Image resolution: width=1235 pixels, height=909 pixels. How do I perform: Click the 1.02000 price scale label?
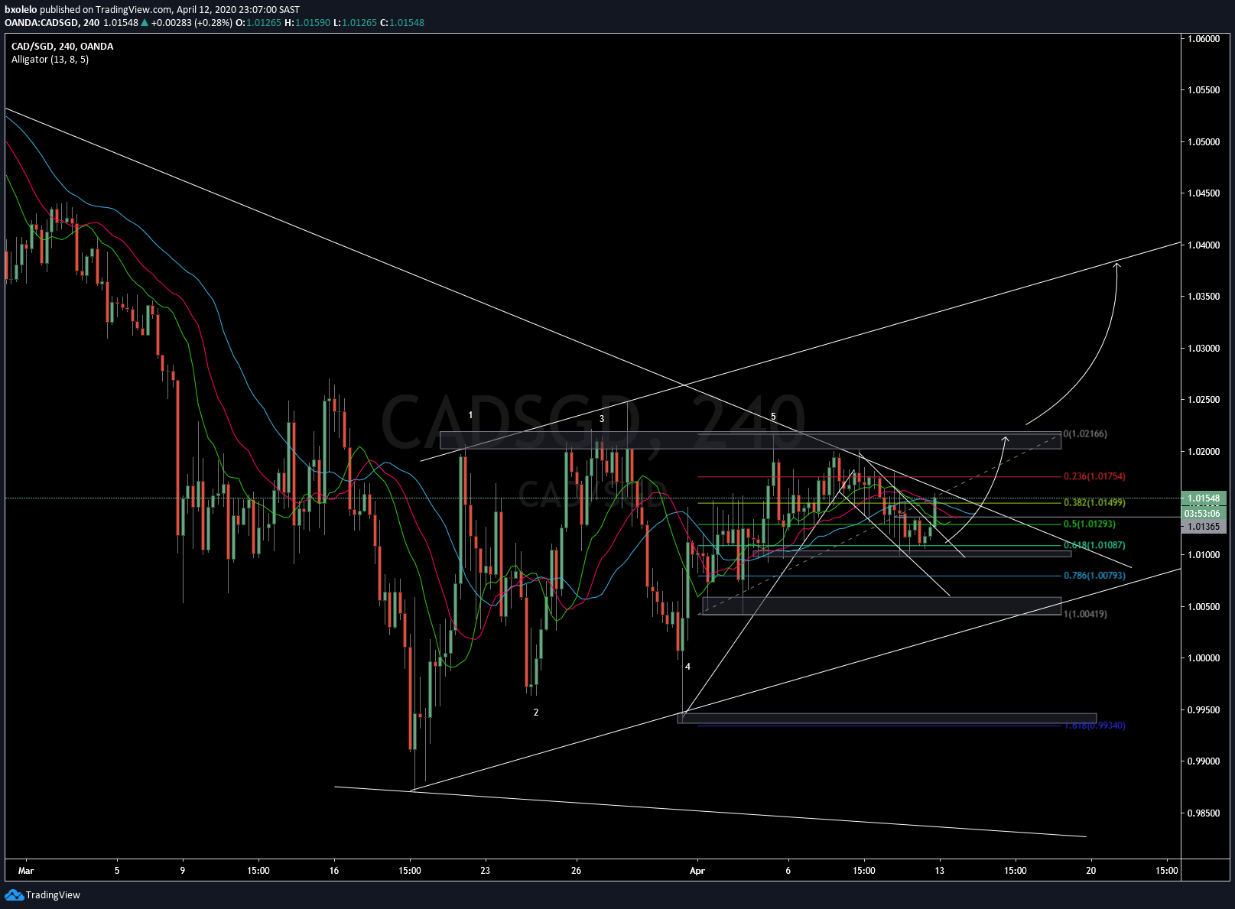1204,451
